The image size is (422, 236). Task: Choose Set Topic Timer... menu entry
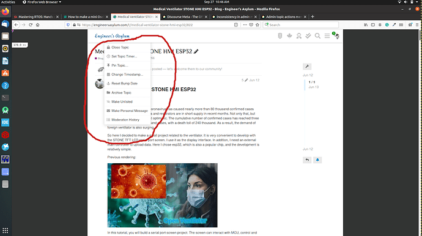(127, 56)
